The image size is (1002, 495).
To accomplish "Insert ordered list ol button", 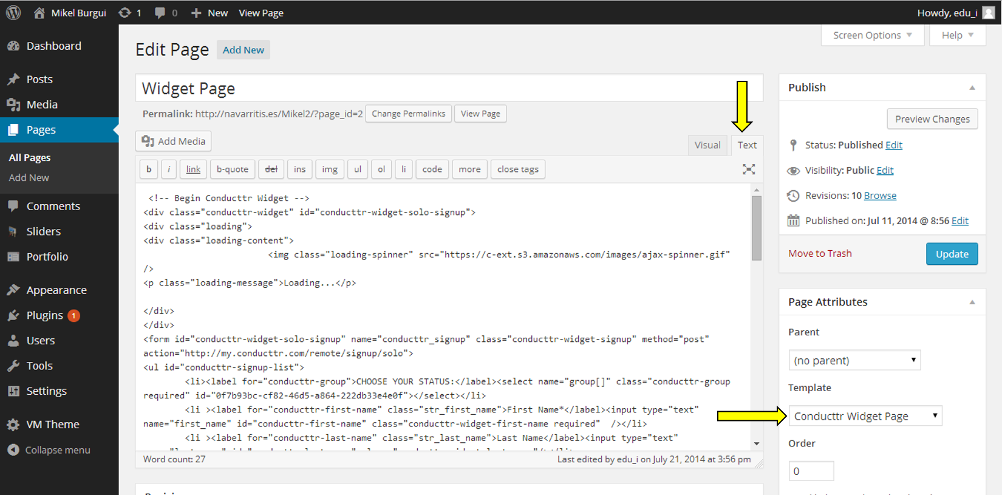I will coord(381,169).
